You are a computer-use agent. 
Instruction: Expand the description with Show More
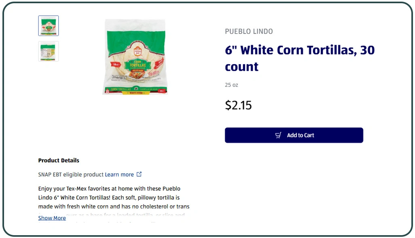click(52, 218)
